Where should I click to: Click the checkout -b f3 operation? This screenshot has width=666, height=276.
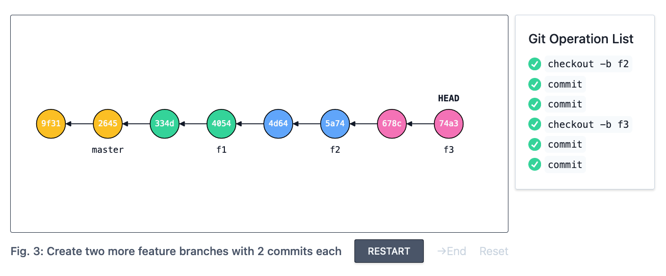point(588,124)
